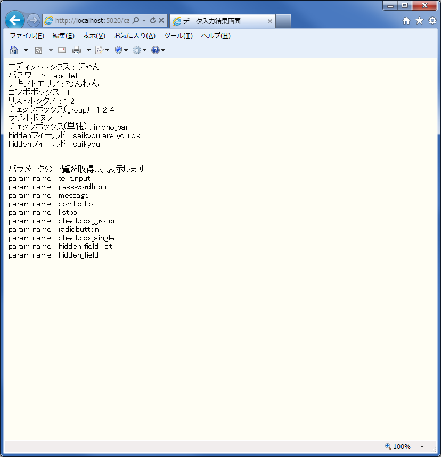Click the line 'param name : textInput'
This screenshot has height=457, width=441.
click(x=49, y=178)
